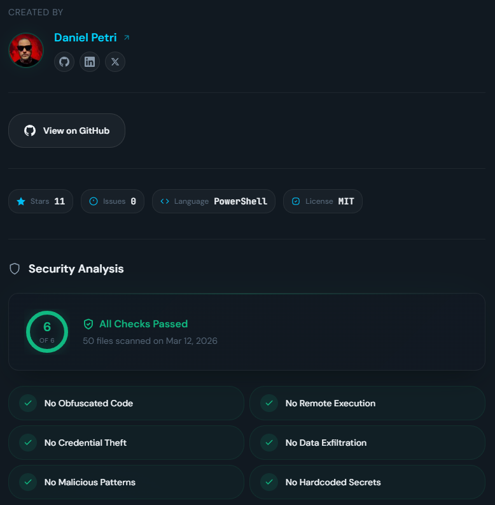Viewport: 495px width, 505px height.
Task: Click the No Obfuscated Code checkmark icon
Action: (x=28, y=403)
